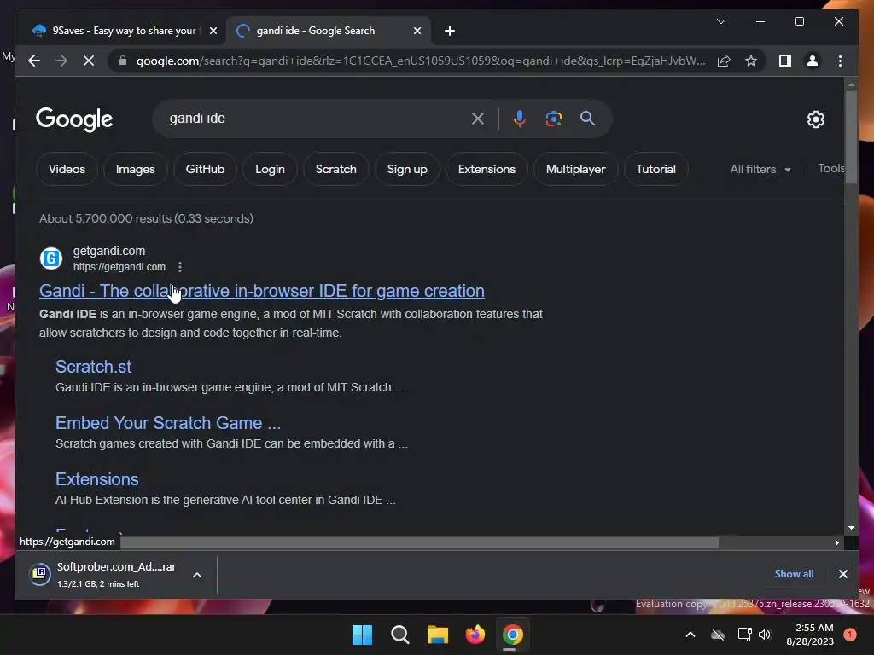Select the Tutorial filter chip

655,170
